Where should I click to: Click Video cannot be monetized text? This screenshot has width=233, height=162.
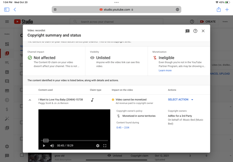[x=131, y=100]
